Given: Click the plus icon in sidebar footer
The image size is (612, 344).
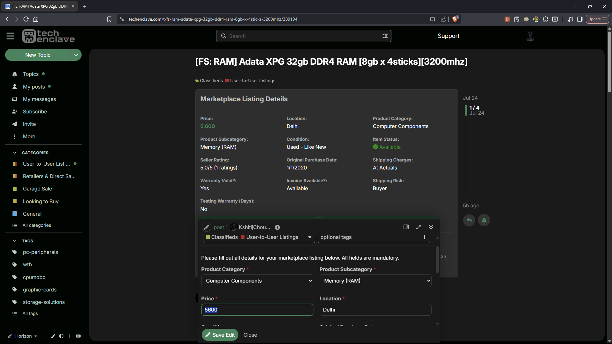Looking at the screenshot, I should tap(70, 336).
